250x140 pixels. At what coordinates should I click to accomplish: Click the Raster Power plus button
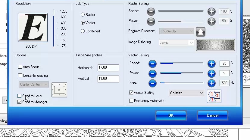(211, 21)
